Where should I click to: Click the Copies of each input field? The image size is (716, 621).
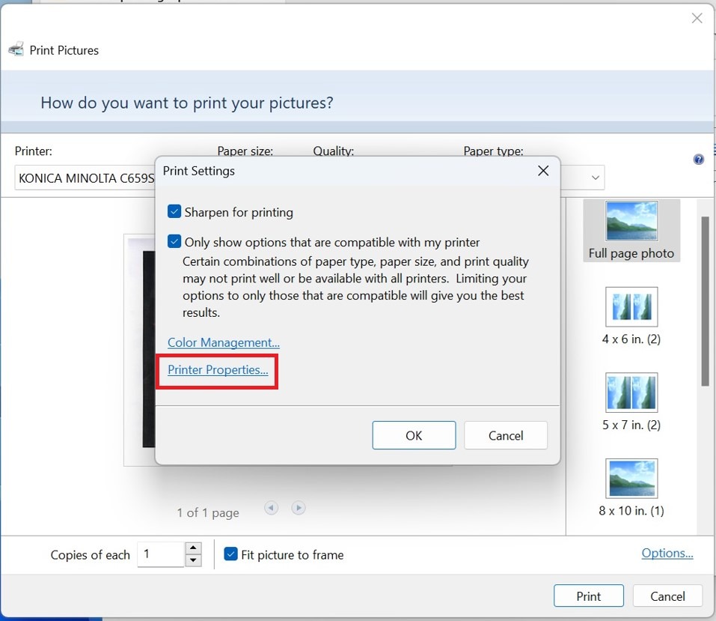(x=160, y=554)
